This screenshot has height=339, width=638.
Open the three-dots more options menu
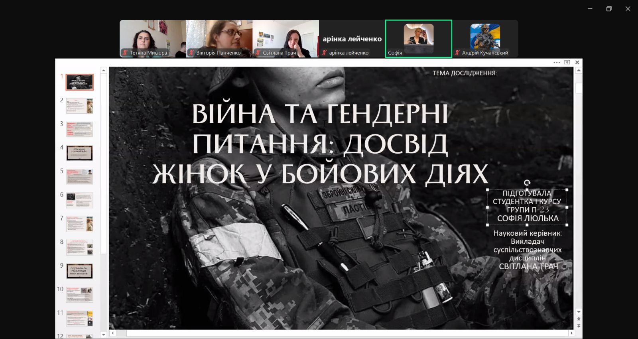point(557,63)
